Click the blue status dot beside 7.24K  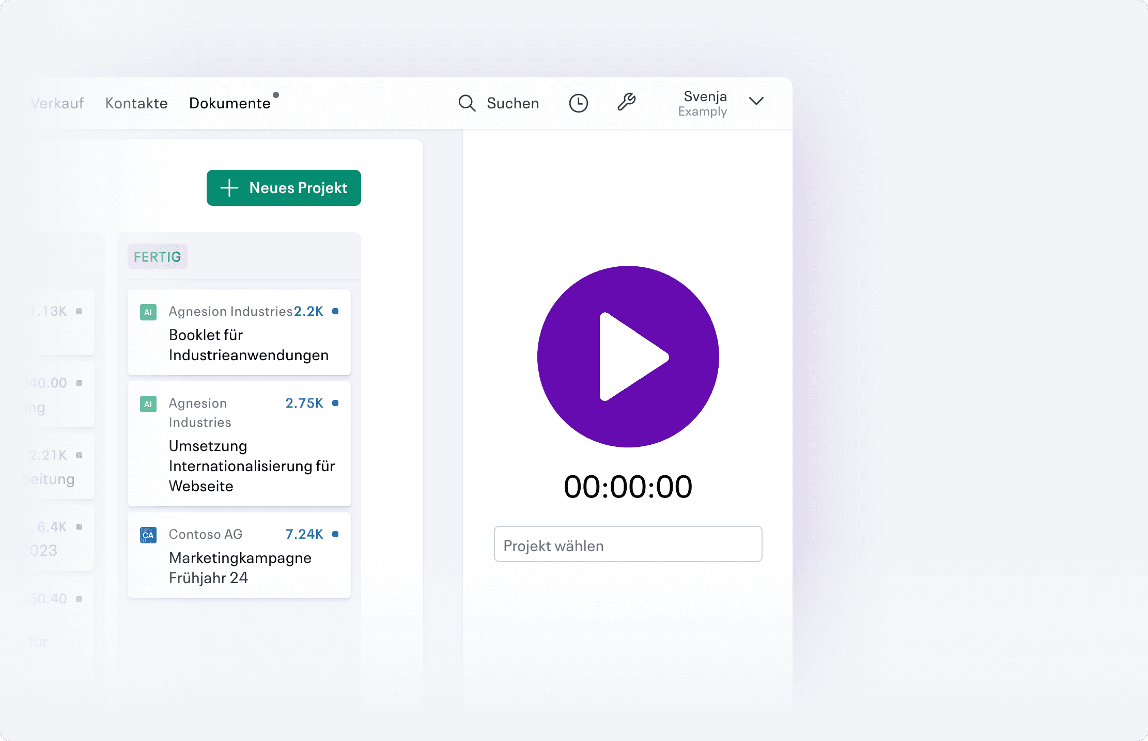pyautogui.click(x=335, y=534)
